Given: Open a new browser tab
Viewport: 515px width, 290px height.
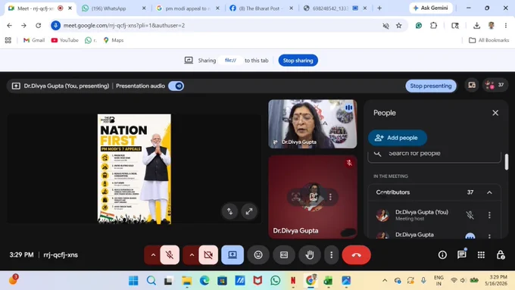Looking at the screenshot, I should [x=379, y=8].
